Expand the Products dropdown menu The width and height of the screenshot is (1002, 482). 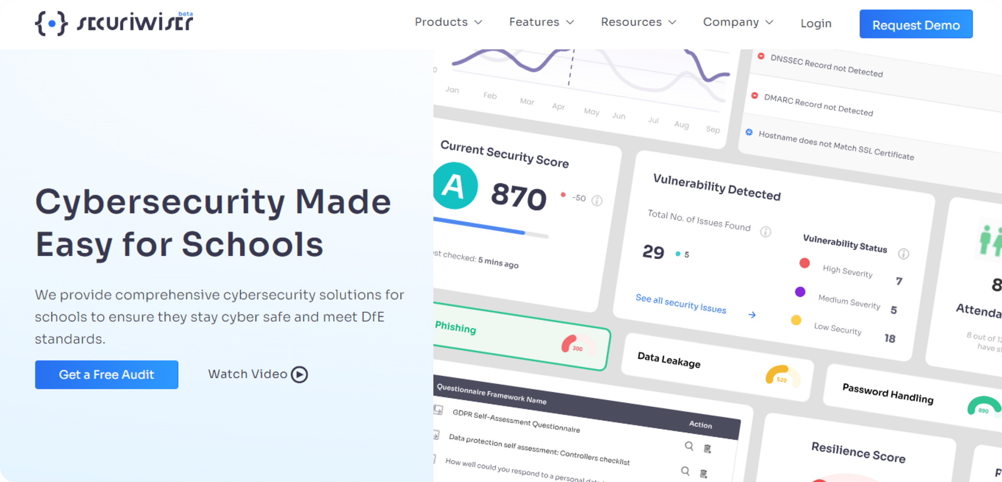click(448, 22)
